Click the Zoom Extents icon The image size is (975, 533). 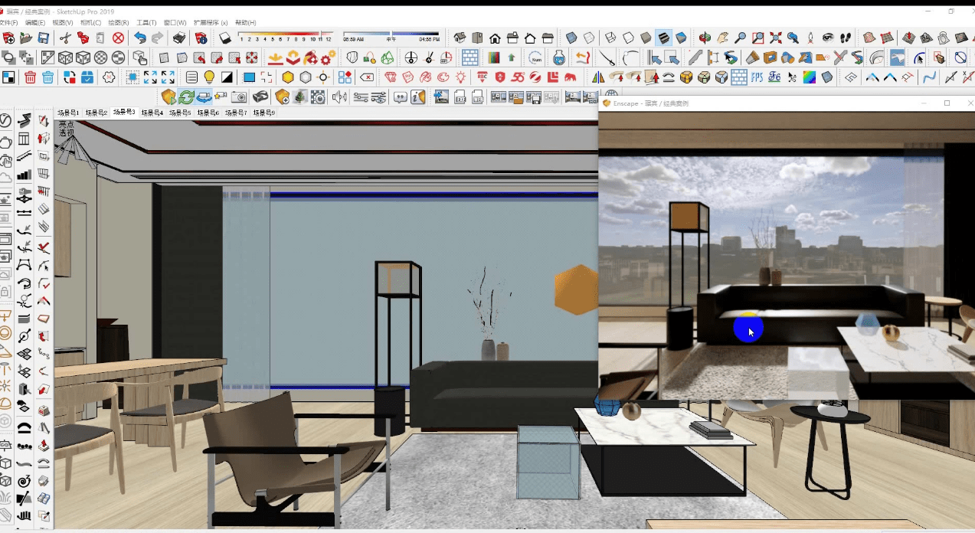point(775,38)
